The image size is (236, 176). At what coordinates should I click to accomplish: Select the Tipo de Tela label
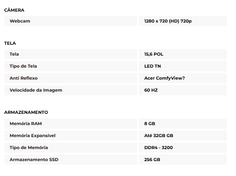(23, 66)
